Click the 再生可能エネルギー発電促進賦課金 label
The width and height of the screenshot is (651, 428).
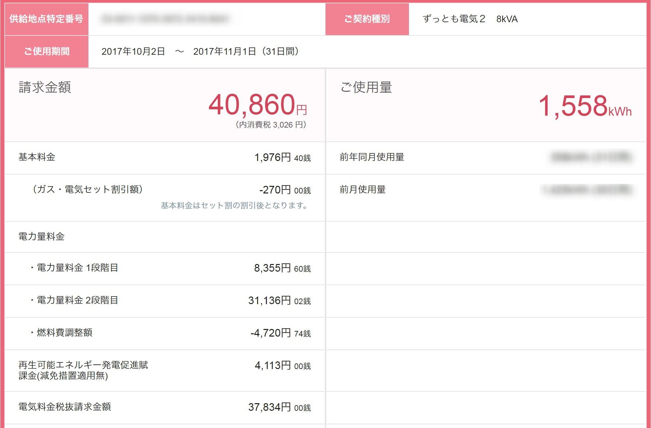point(83,370)
